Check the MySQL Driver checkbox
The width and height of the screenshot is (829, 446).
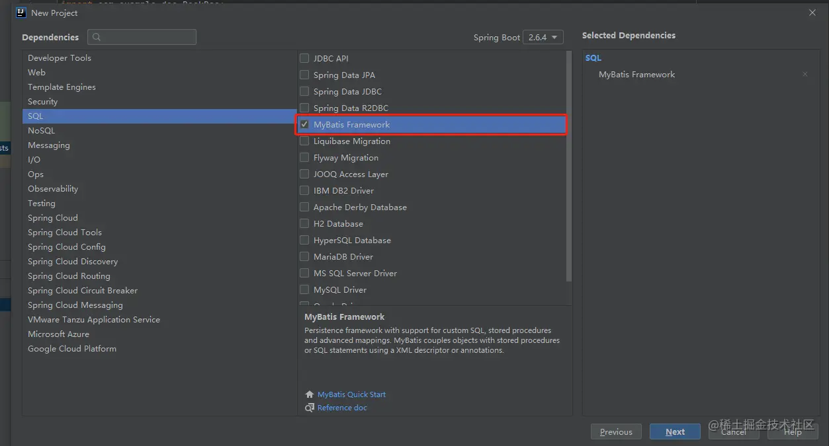[x=304, y=290]
